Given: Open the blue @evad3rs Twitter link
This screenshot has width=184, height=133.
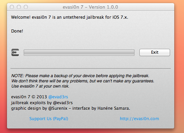Looking at the screenshot, I should 58,97.
